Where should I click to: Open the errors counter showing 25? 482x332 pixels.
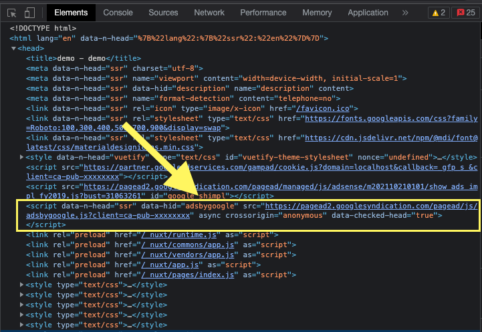click(x=466, y=13)
